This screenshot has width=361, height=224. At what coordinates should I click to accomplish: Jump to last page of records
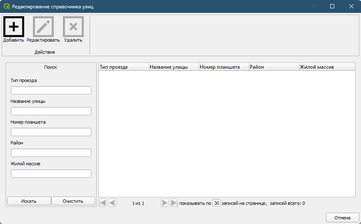click(174, 203)
